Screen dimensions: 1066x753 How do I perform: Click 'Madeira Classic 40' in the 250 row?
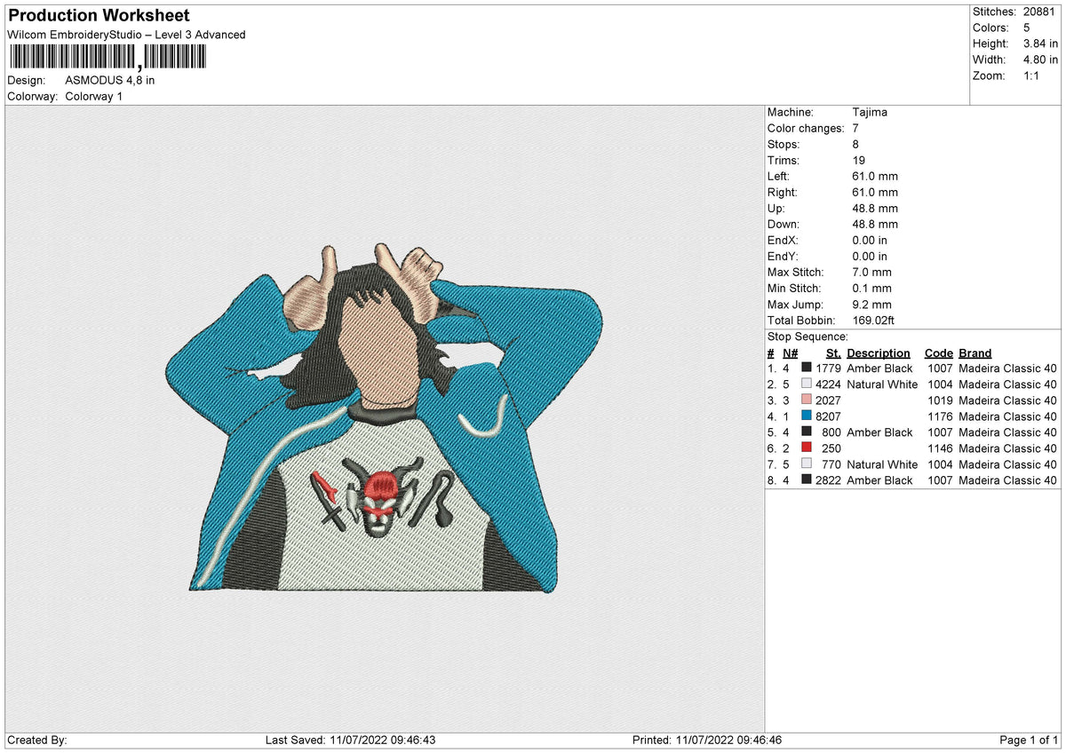point(1007,448)
